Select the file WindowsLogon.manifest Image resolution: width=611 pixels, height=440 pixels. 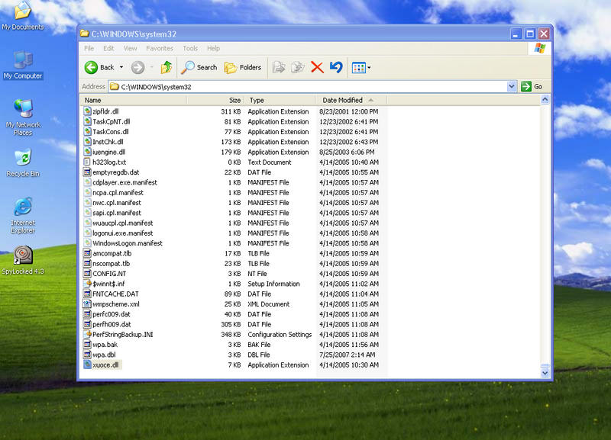point(128,243)
